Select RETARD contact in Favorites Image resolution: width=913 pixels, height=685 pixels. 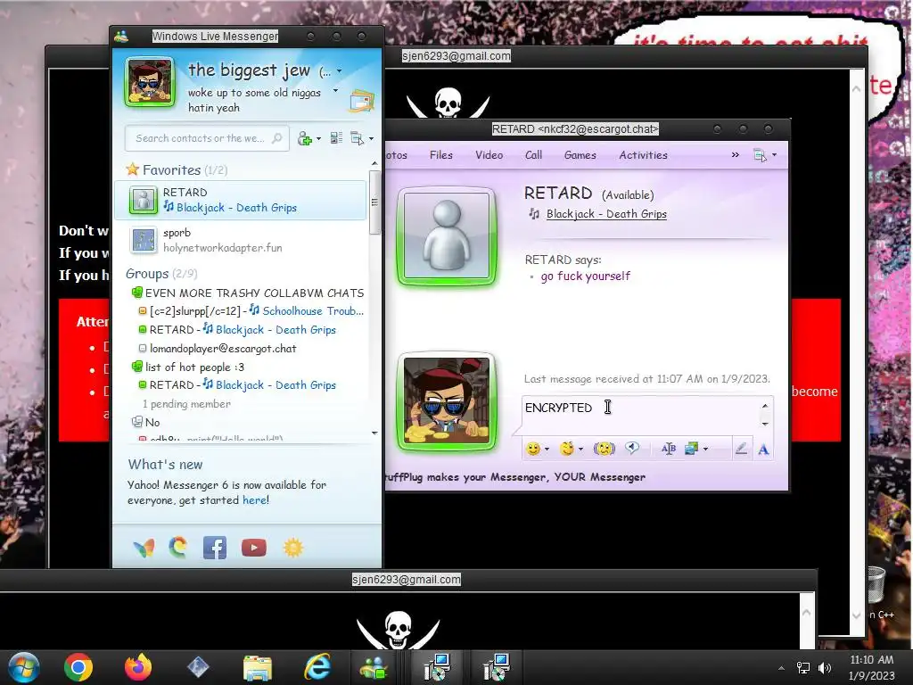tap(241, 200)
